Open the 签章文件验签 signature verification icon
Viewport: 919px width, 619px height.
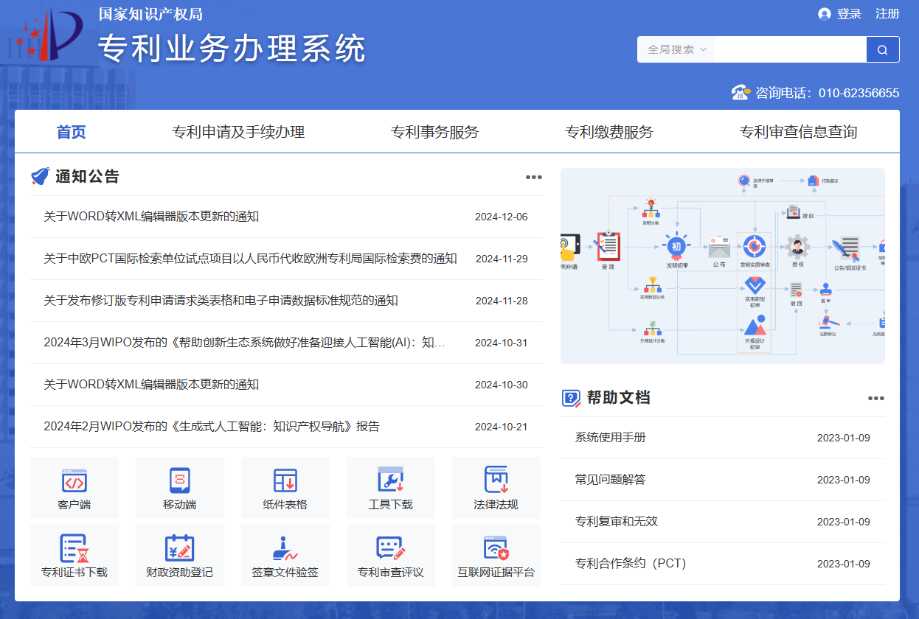[x=285, y=556]
